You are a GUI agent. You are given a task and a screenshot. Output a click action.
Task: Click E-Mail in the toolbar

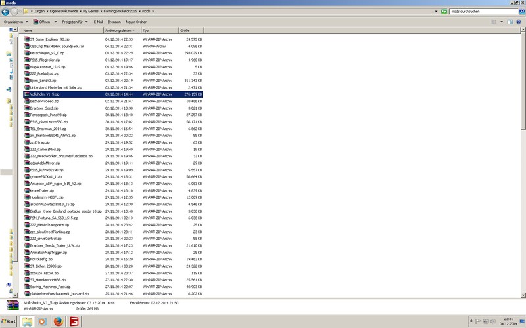98,22
